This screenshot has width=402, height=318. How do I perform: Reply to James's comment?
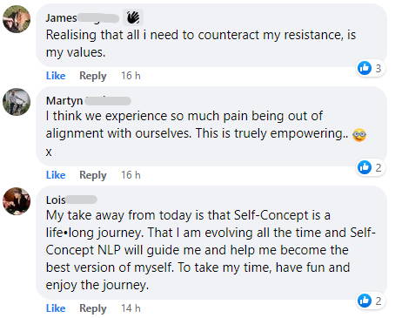click(x=93, y=76)
